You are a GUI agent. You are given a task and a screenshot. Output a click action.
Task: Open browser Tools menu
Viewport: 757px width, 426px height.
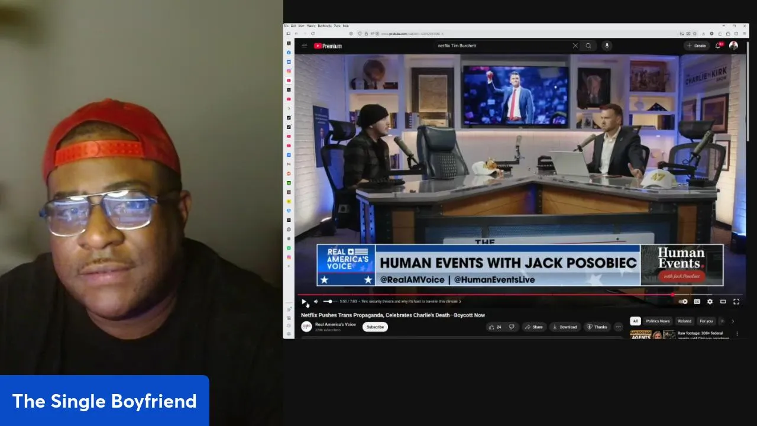pos(337,26)
